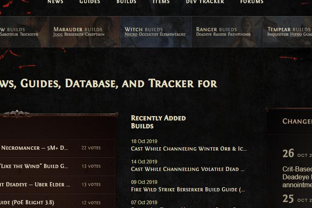Open the Items menu item

[x=161, y=2]
